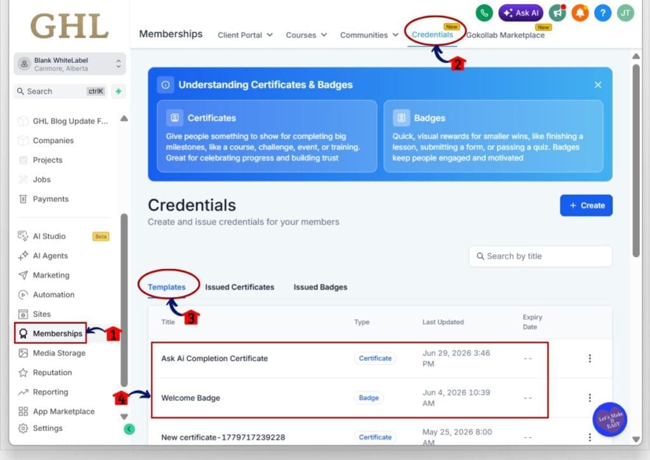Open options for Ask Ai Completion Certificate
Screen dimensions: 650x460
click(590, 358)
